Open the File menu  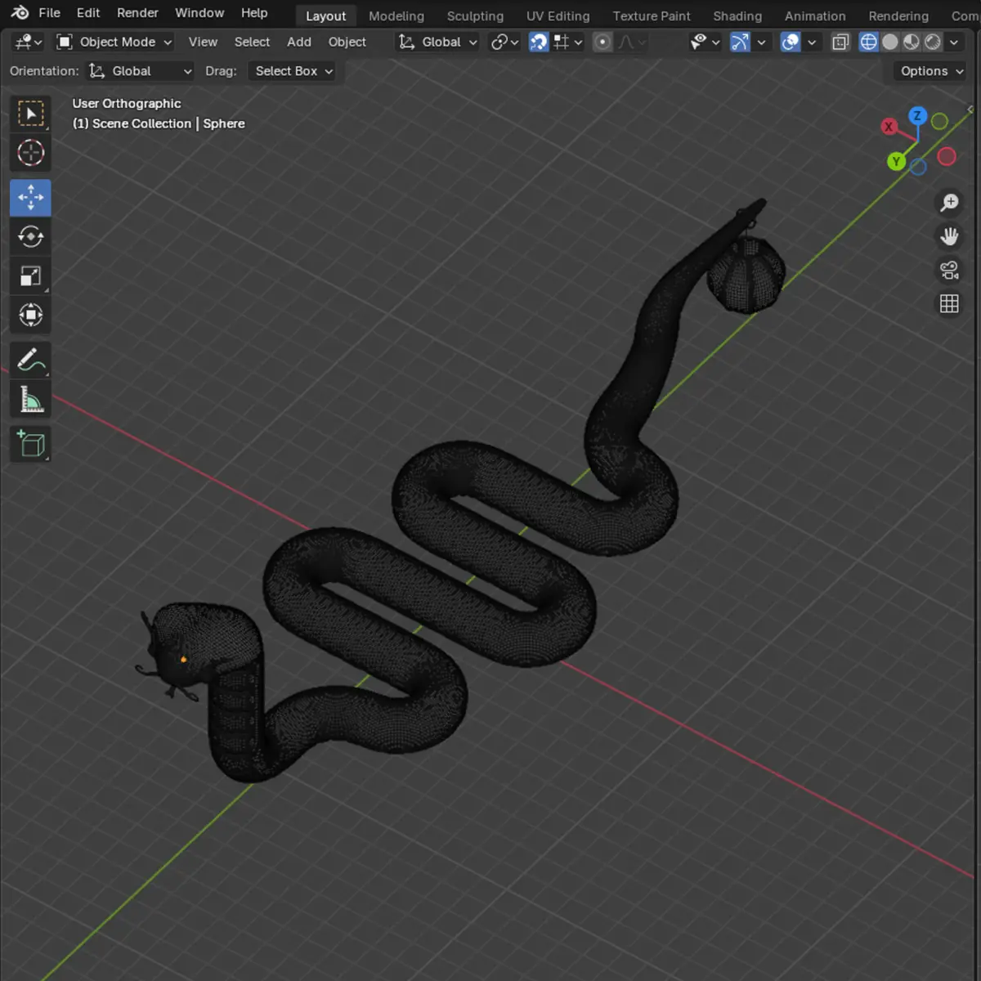(x=50, y=13)
